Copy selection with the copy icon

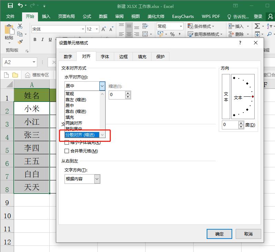click(20, 34)
